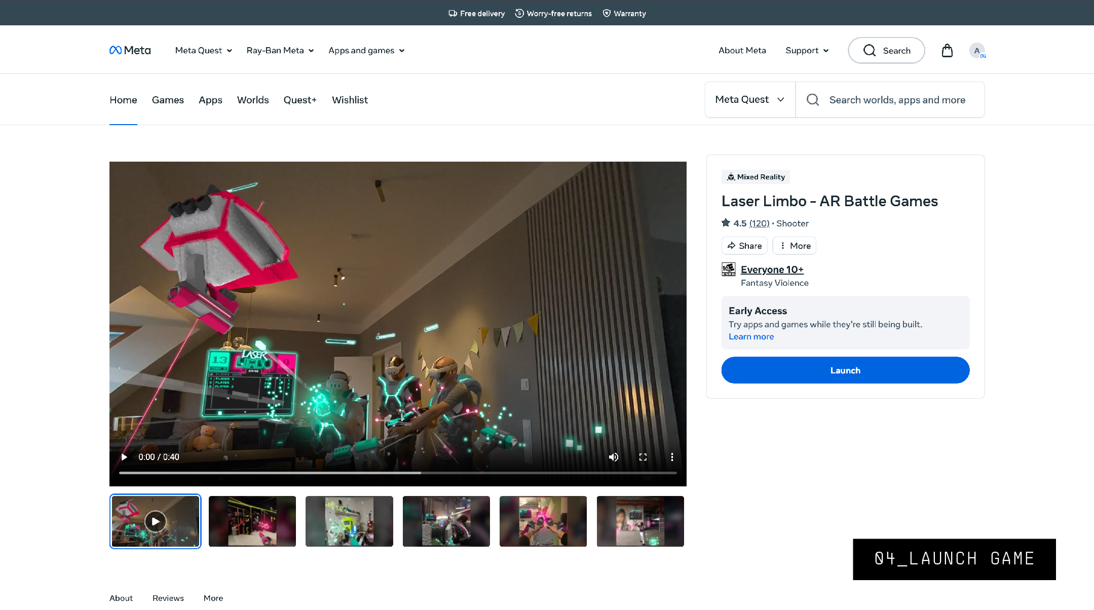Image resolution: width=1094 pixels, height=610 pixels.
Task: Open the Worlds tab
Action: point(253,100)
